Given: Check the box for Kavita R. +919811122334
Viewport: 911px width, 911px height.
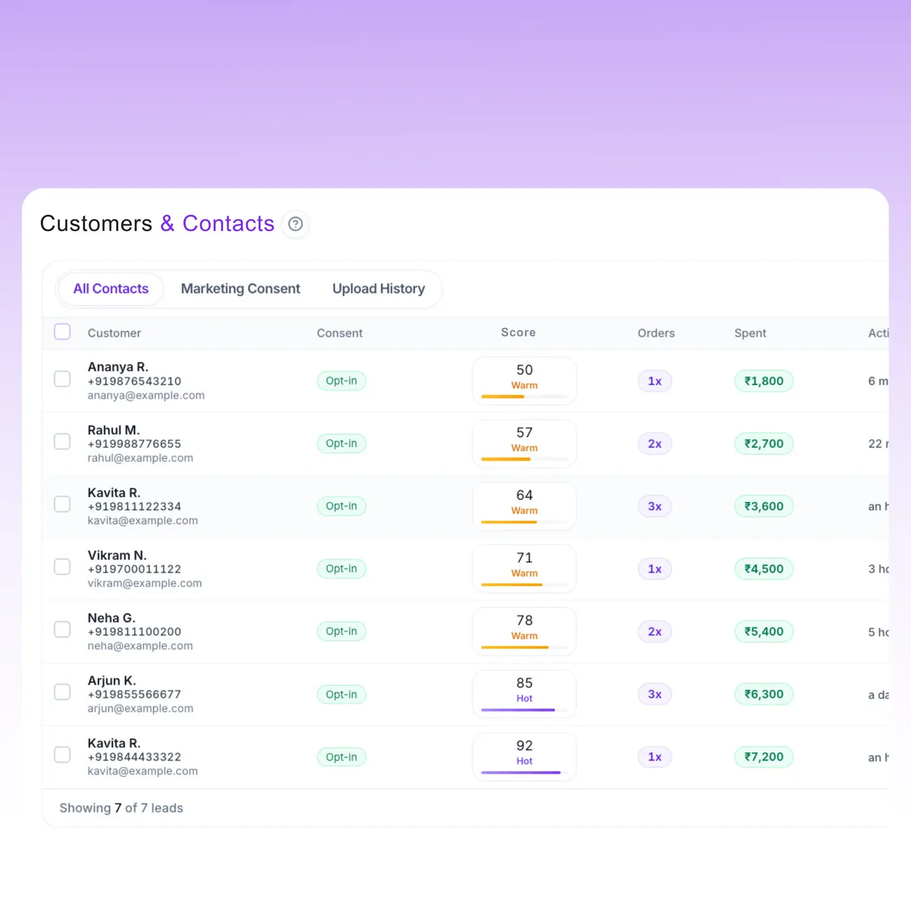Looking at the screenshot, I should 62,504.
